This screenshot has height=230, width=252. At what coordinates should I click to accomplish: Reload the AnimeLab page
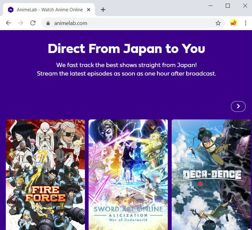coord(33,23)
